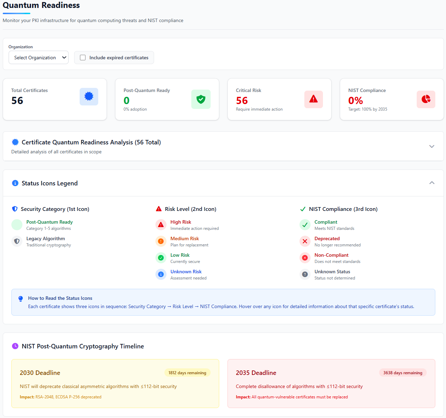Click the Legacy Algorithm shield icon
The image size is (446, 418).
pyautogui.click(x=17, y=241)
